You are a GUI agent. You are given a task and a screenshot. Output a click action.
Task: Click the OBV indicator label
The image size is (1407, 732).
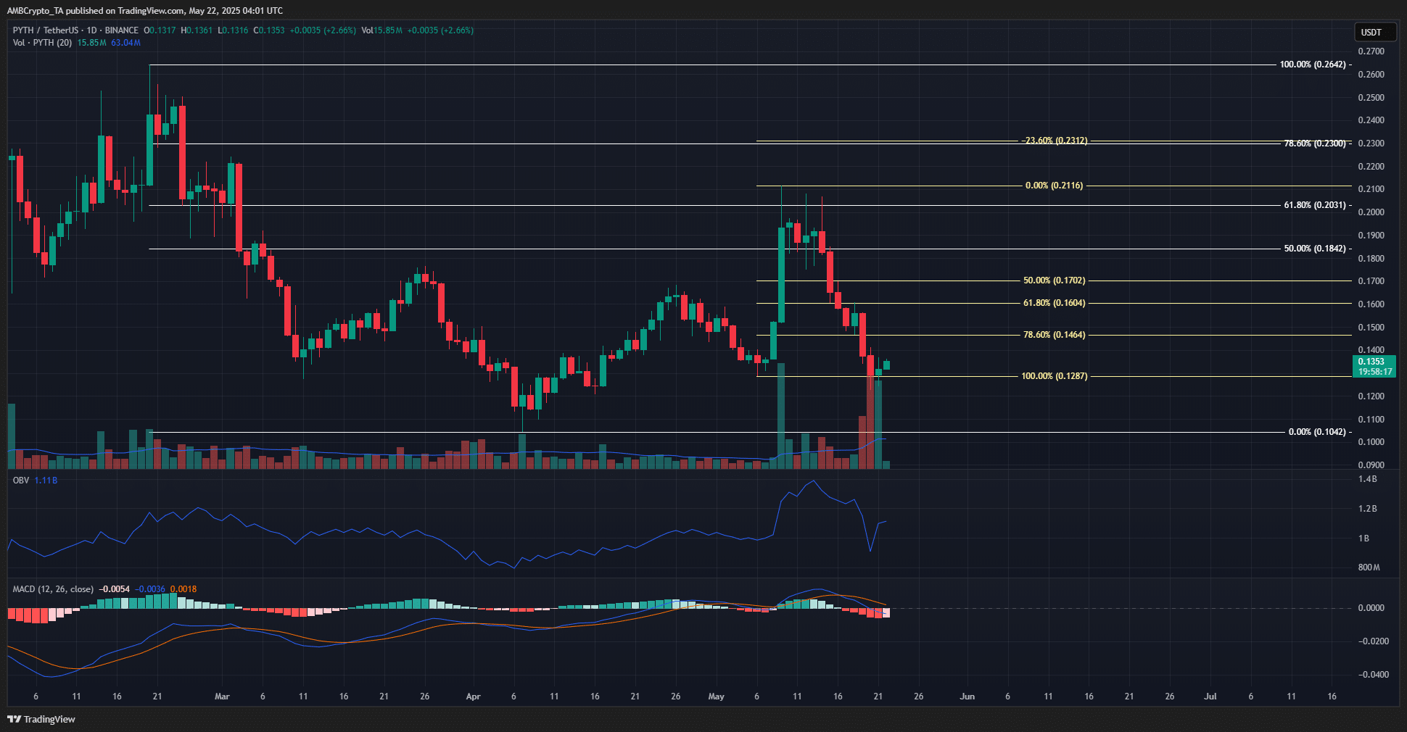tap(21, 481)
